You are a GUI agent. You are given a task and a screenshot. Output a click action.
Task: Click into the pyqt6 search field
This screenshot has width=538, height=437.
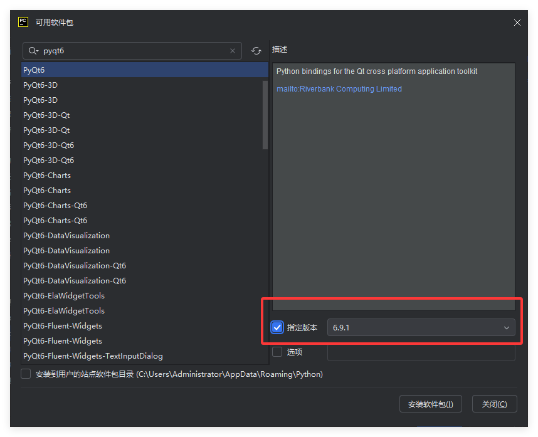click(x=132, y=51)
